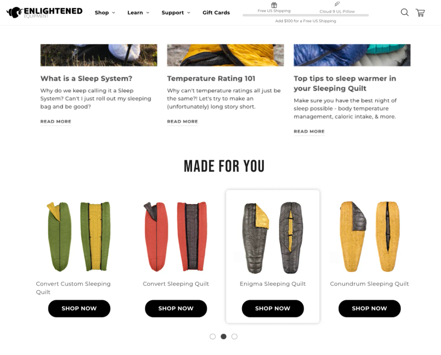Read more about What is a Sleep System
The image size is (441, 355).
56,122
